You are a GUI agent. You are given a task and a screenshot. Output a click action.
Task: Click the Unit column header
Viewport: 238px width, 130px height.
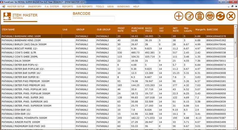[x=65, y=30]
